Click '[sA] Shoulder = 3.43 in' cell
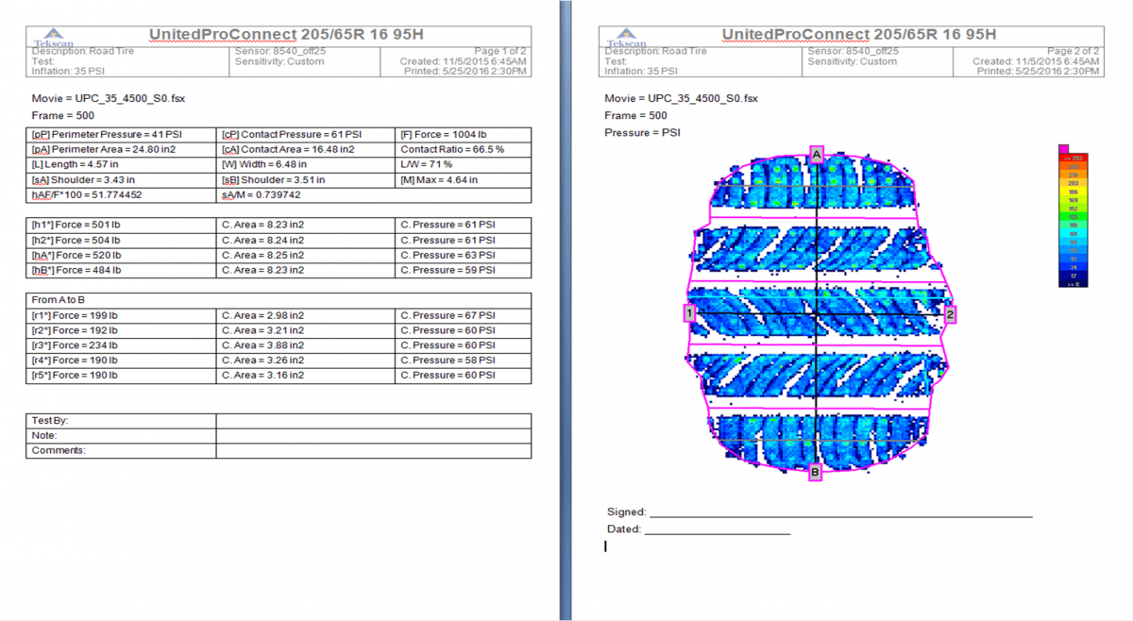The image size is (1133, 621). 121,179
